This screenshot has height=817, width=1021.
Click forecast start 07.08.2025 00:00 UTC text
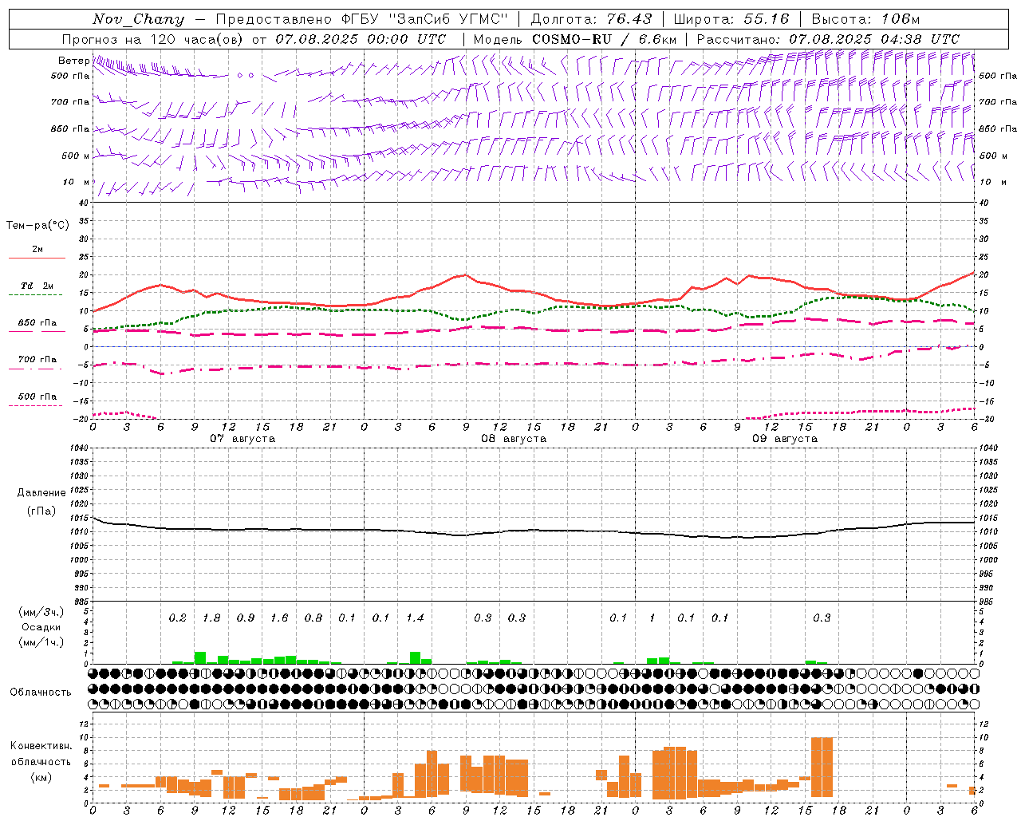click(x=361, y=39)
